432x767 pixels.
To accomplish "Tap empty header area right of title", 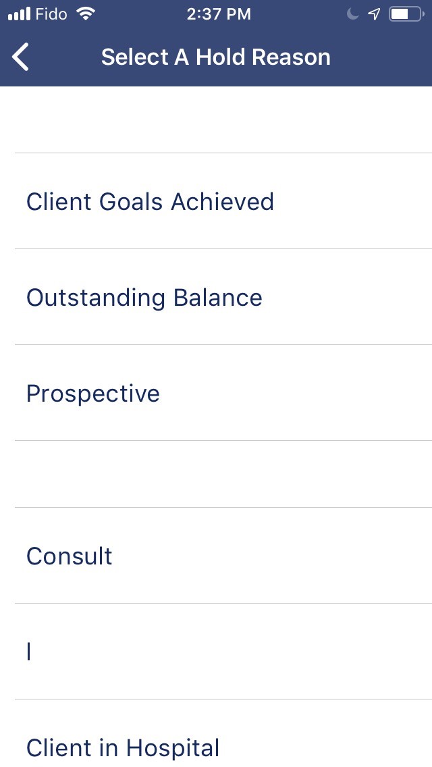I will click(x=385, y=57).
